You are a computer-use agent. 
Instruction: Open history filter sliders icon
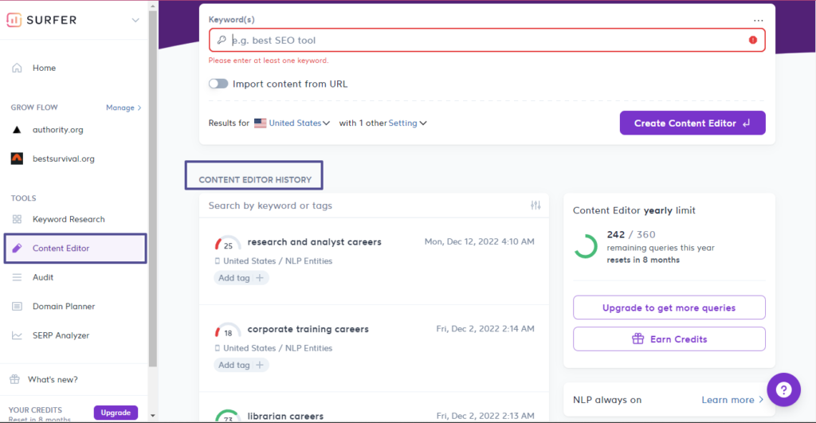(535, 205)
